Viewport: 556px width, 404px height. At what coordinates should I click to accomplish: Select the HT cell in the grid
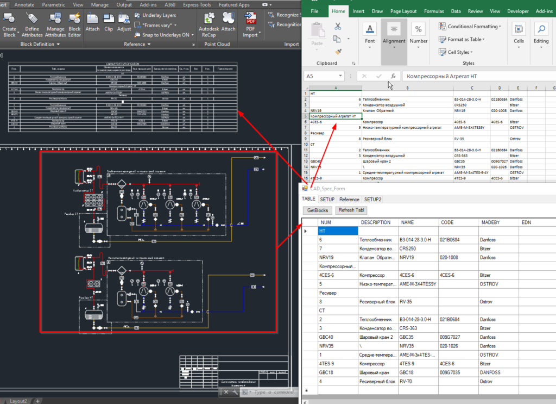pyautogui.click(x=338, y=231)
